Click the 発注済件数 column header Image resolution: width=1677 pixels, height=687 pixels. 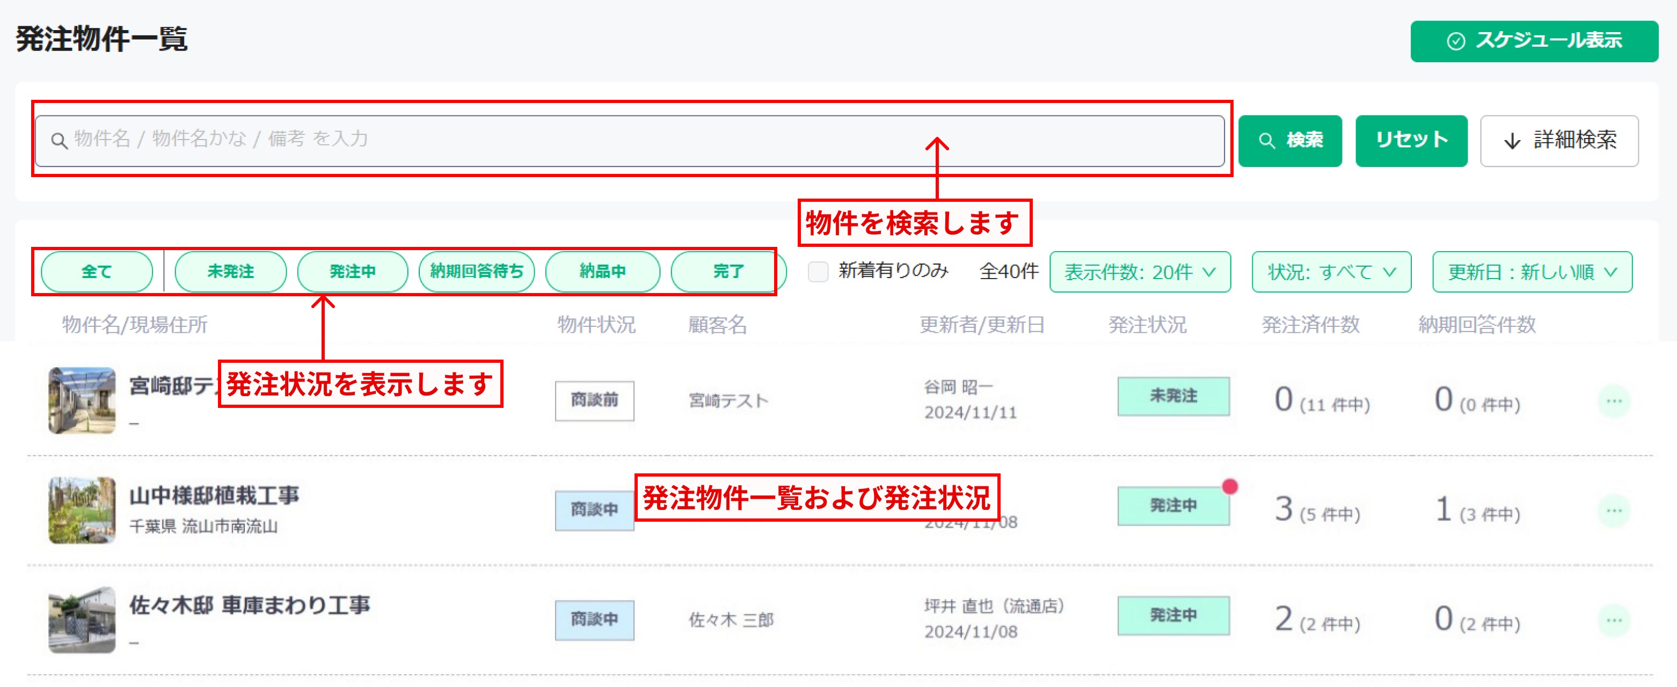1310,324
